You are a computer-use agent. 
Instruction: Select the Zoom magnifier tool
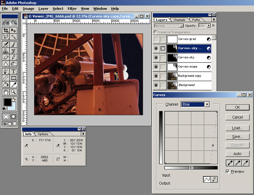[14, 92]
